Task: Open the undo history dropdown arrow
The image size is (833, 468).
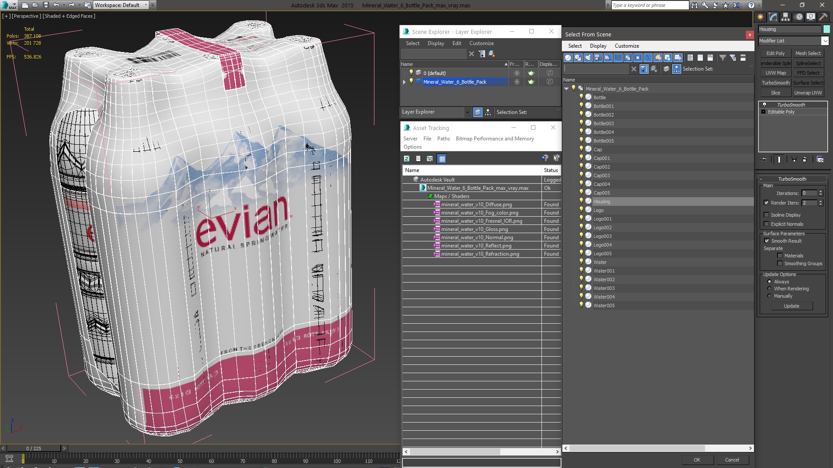Action: 63,5
